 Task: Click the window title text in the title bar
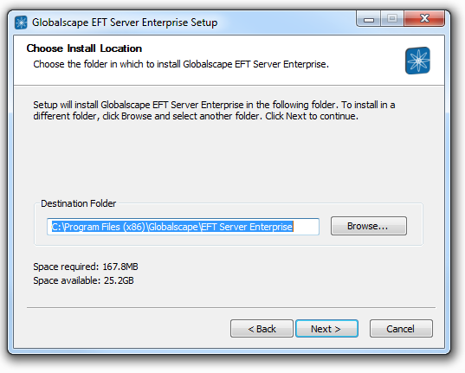[125, 23]
